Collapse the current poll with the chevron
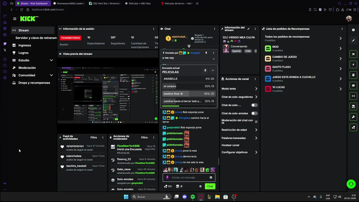This screenshot has width=359, height=202. click(213, 70)
